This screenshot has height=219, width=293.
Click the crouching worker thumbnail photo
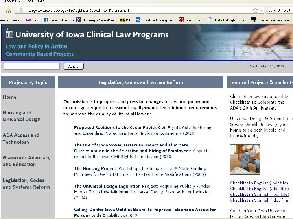point(245,159)
